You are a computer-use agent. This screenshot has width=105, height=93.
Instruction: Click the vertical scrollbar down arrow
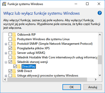point(100,75)
